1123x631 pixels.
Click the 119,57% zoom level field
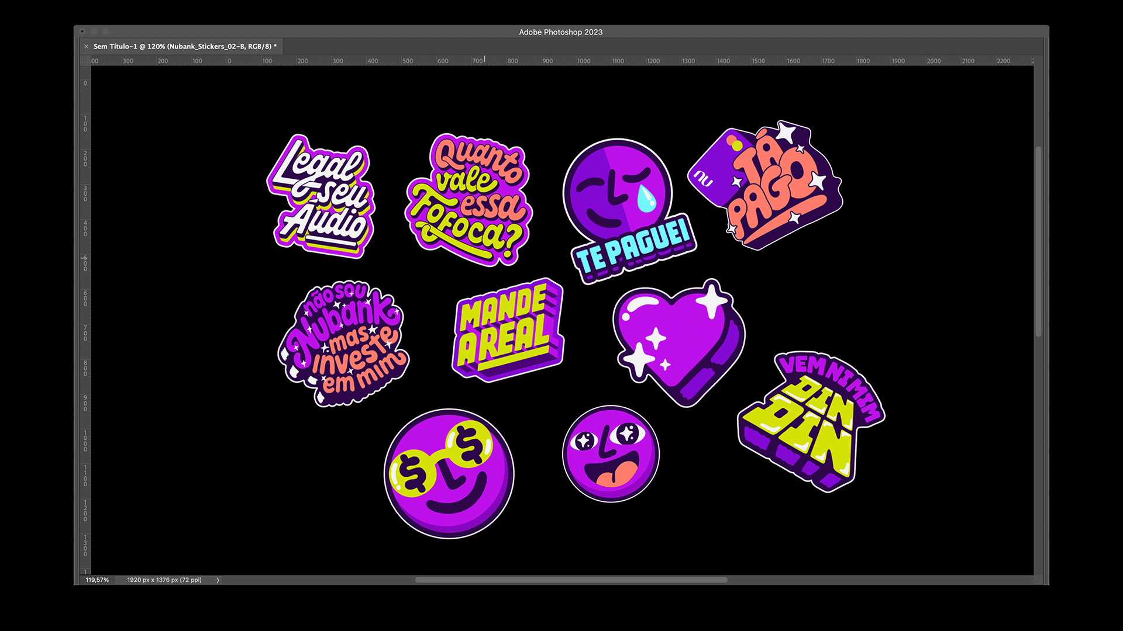pos(98,580)
